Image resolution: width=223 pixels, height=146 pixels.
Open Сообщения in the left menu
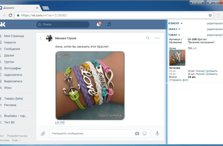pos(12,49)
